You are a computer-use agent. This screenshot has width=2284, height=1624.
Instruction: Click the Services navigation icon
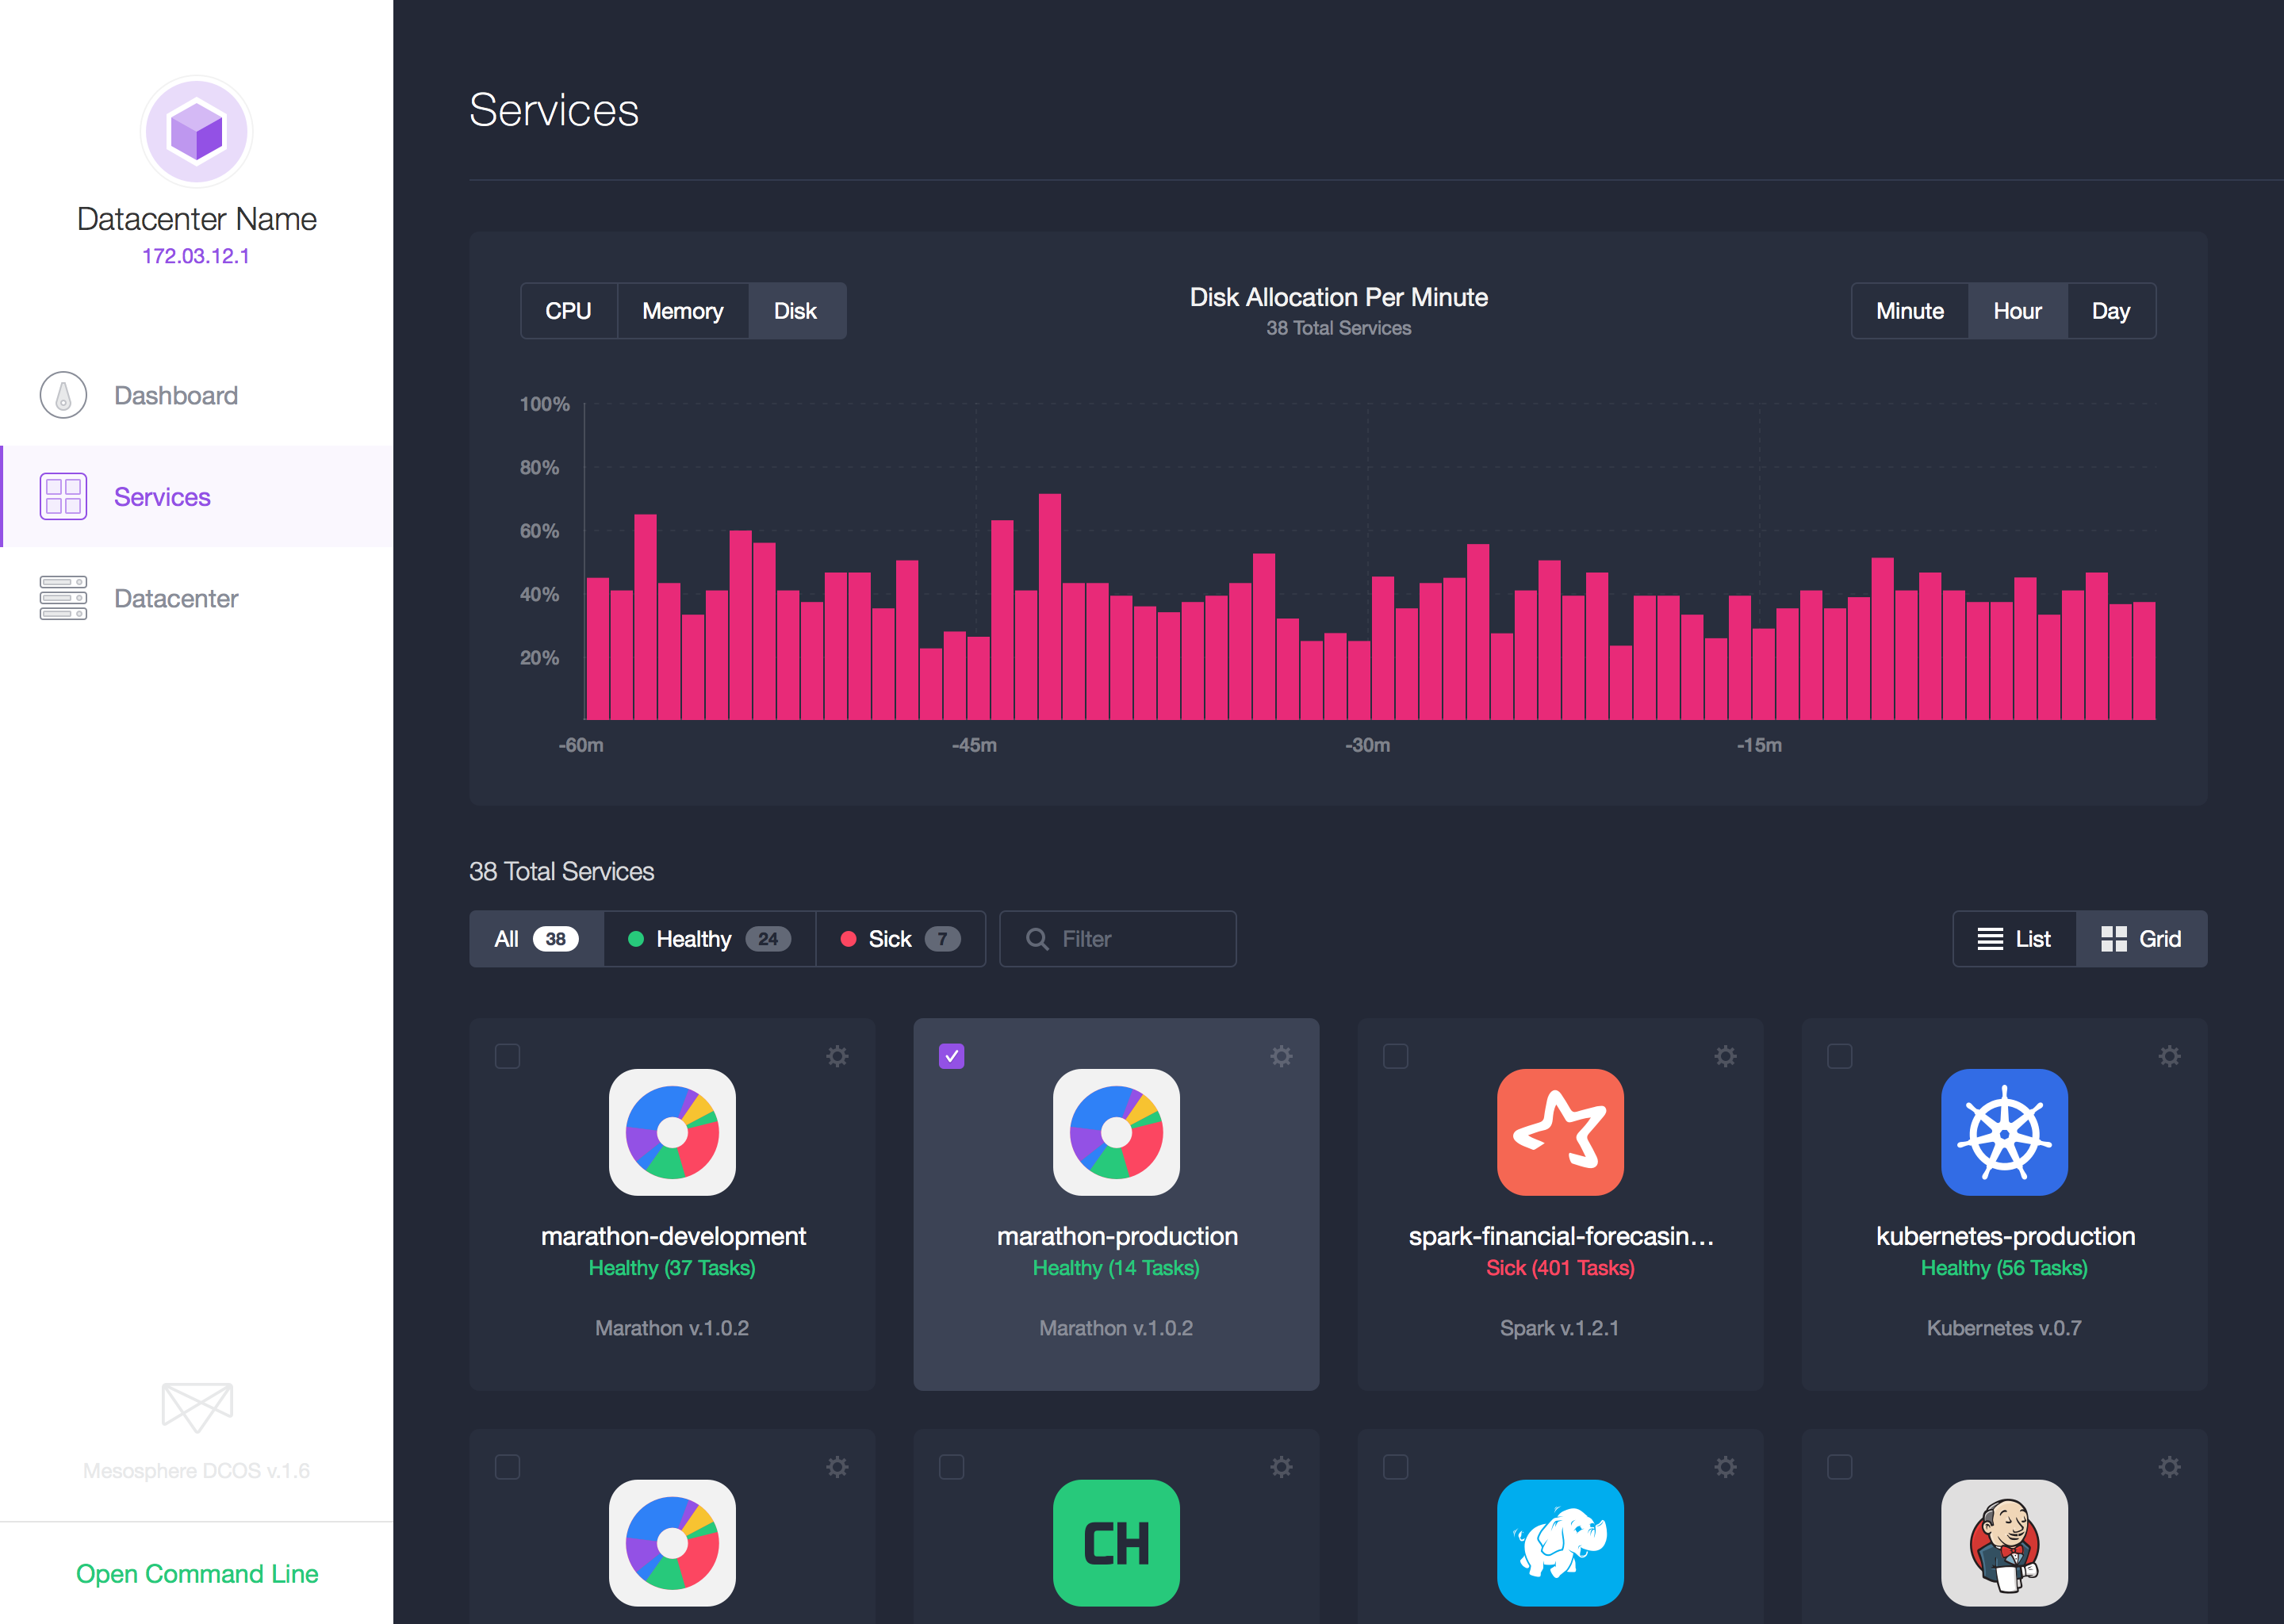tap(62, 497)
